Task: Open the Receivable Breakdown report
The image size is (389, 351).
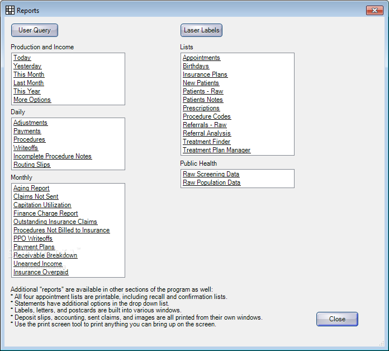Action: (x=45, y=255)
